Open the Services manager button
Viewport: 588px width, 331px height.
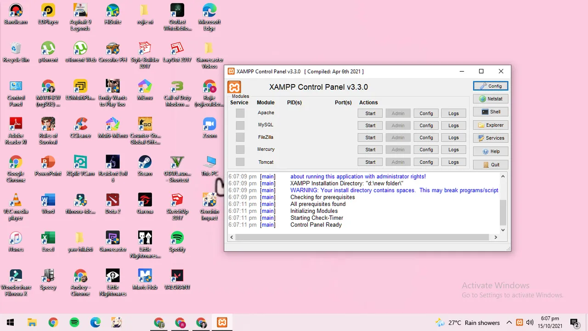pos(491,138)
